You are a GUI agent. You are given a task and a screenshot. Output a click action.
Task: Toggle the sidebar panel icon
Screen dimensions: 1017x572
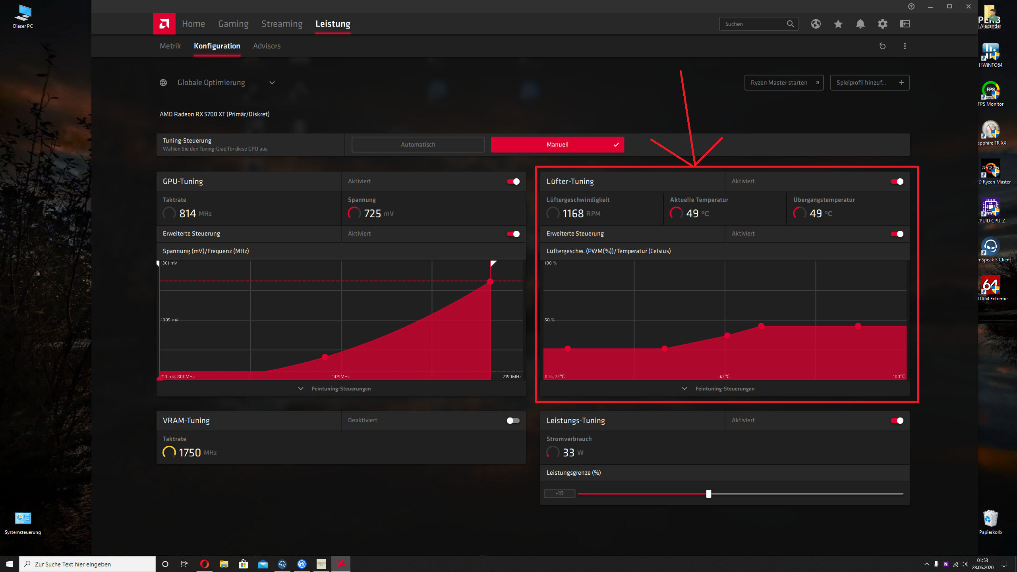905,24
